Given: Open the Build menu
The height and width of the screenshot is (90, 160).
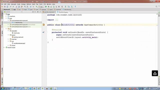Looking at the screenshot, I should click(x=34, y=4).
